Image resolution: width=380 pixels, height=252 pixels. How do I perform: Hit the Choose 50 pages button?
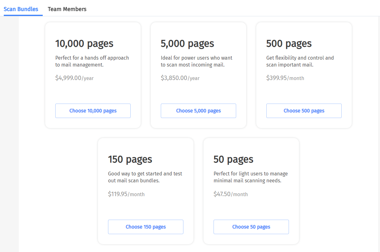[251, 227]
